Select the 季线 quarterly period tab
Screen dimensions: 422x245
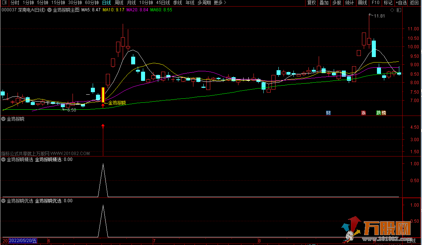177,3
